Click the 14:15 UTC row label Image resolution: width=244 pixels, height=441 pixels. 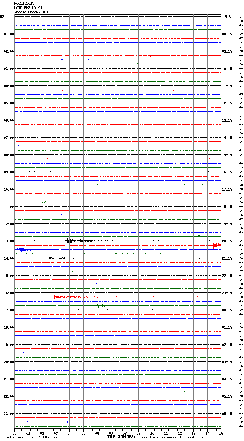click(227, 138)
